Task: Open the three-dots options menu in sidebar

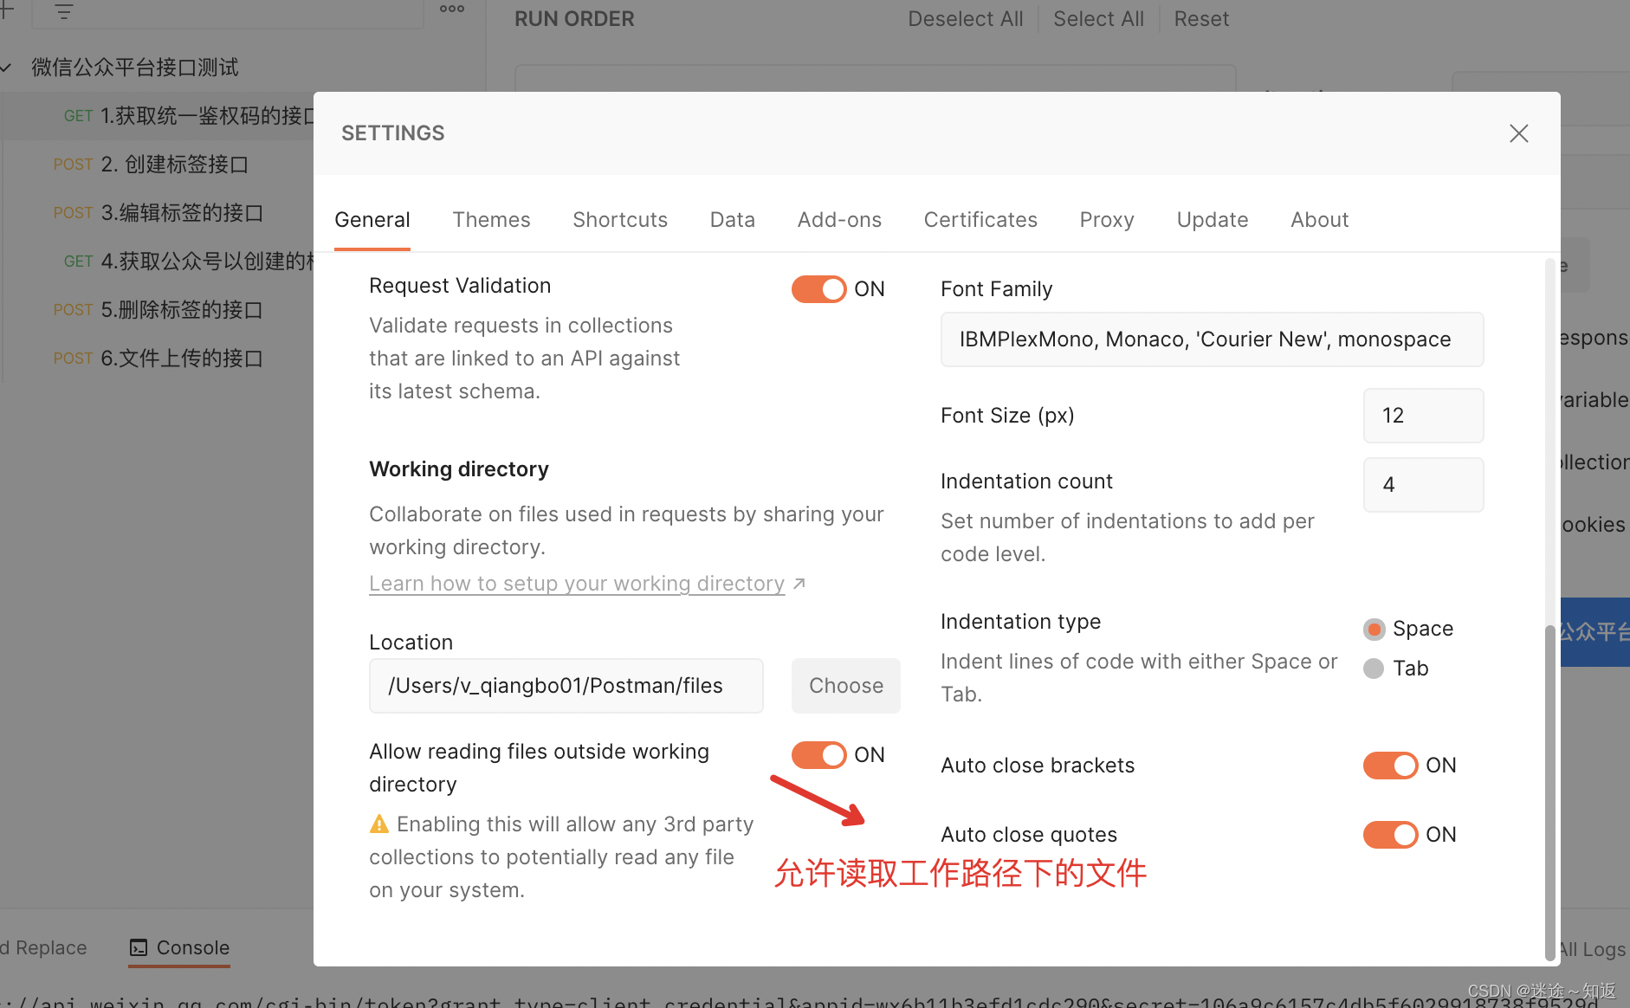Action: [x=452, y=10]
